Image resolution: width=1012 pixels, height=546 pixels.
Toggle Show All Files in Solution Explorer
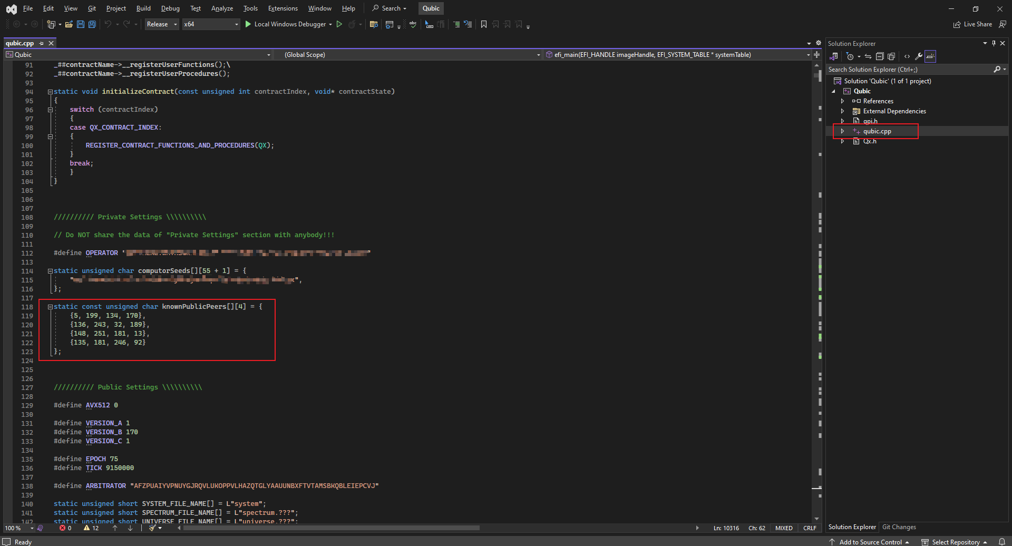pyautogui.click(x=891, y=56)
